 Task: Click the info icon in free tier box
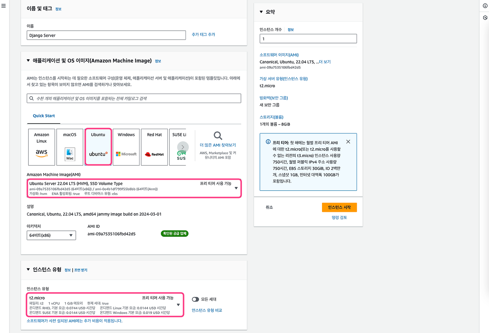pos(268,141)
